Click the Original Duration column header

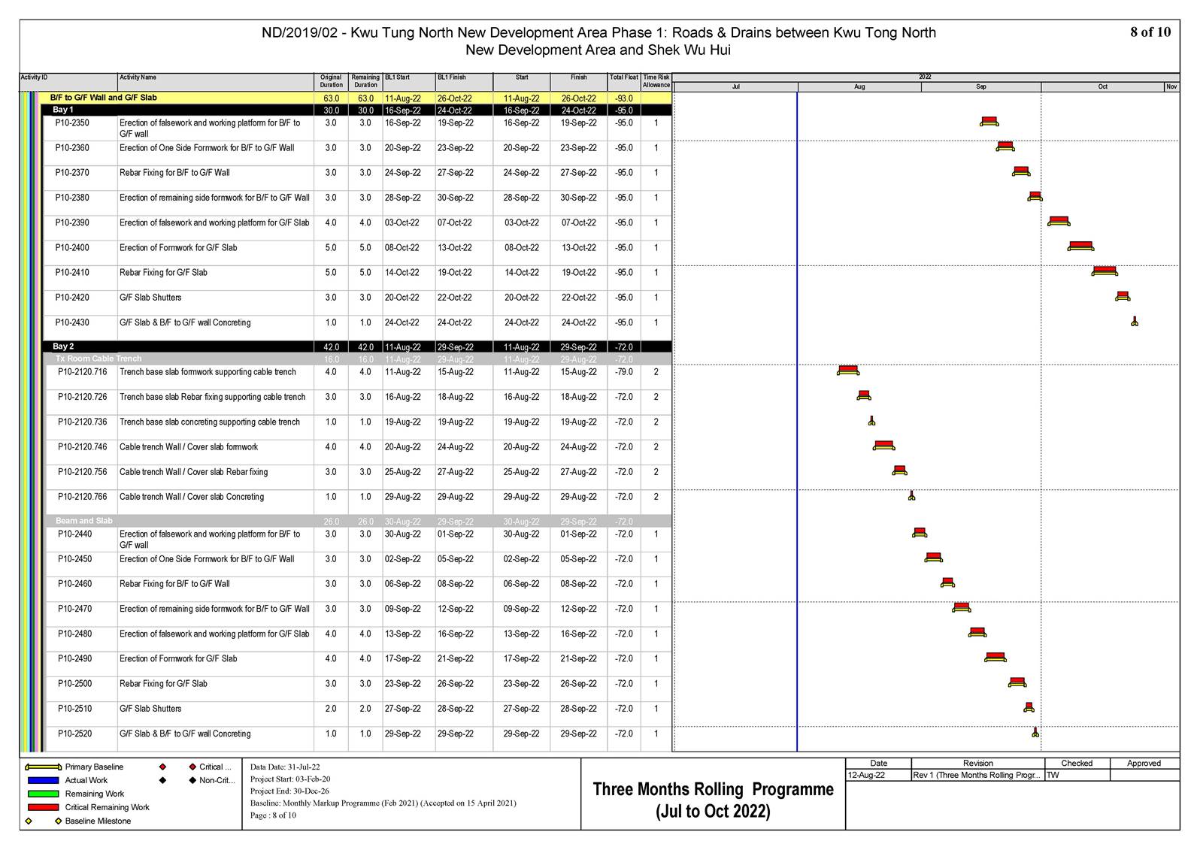(x=331, y=81)
